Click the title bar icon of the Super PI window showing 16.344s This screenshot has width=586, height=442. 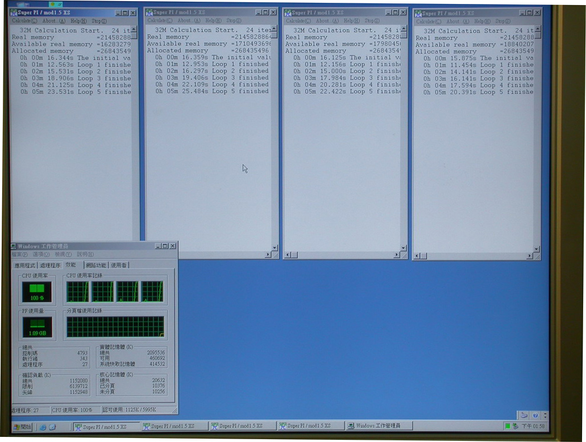(14, 13)
